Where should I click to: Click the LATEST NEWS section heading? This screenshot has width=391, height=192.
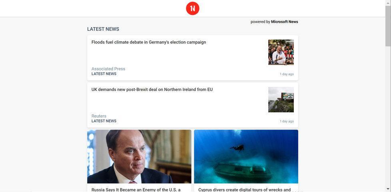pyautogui.click(x=103, y=29)
